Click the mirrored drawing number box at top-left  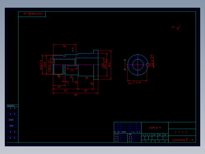32,14
